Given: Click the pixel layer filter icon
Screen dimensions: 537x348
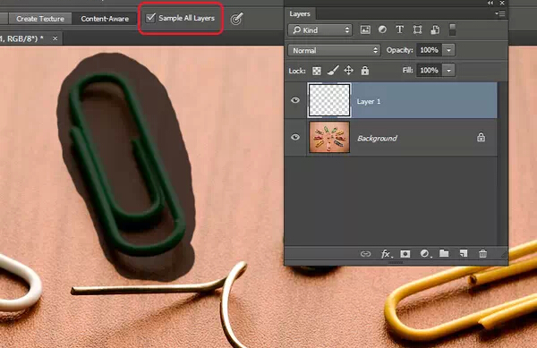Looking at the screenshot, I should click(x=365, y=30).
